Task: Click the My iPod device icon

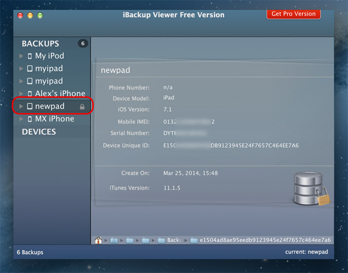Action: coord(30,56)
